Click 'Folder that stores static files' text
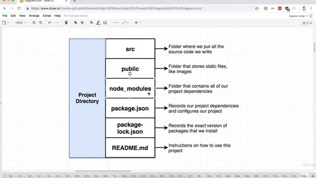Image resolution: width=316 pixels, height=178 pixels. (x=197, y=69)
